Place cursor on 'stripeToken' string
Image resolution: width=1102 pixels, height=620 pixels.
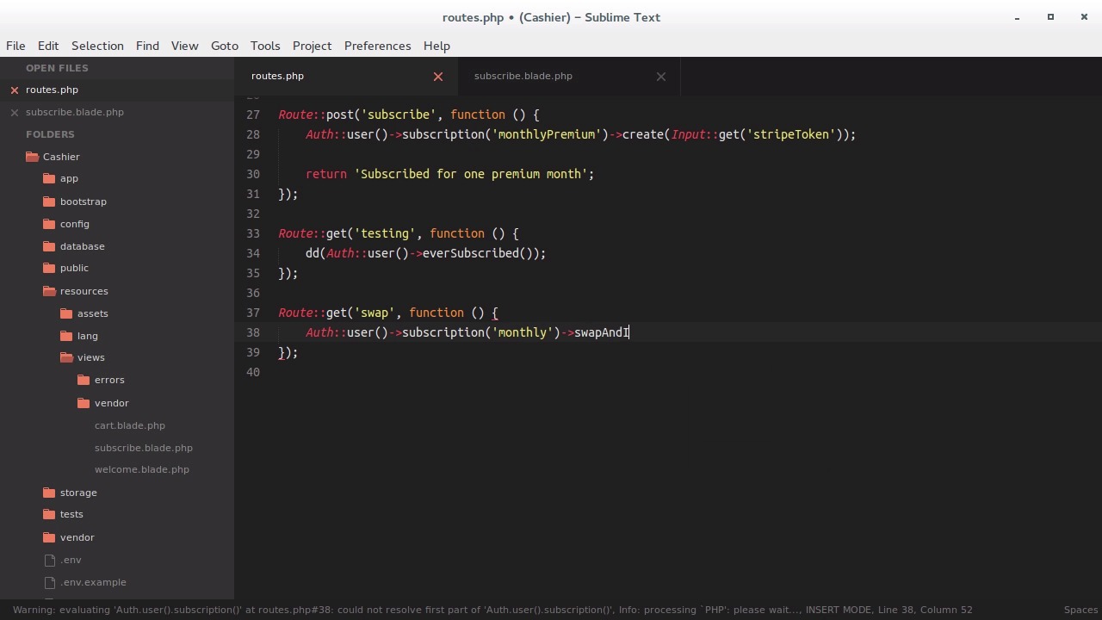point(790,134)
